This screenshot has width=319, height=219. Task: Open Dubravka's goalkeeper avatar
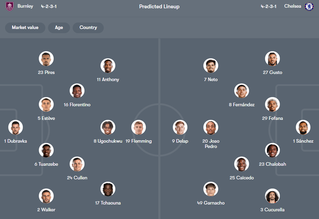click(15, 127)
